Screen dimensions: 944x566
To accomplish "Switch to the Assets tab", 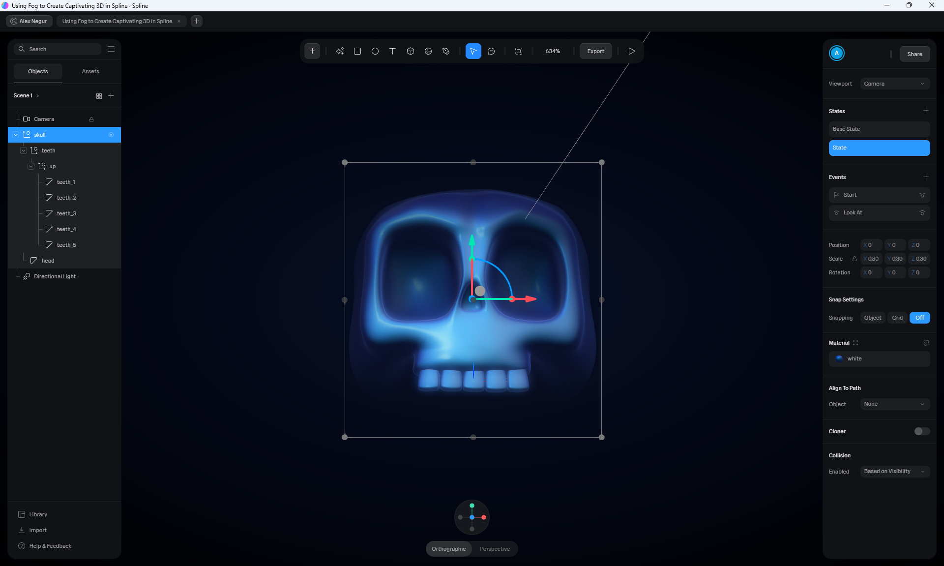I will coord(90,71).
